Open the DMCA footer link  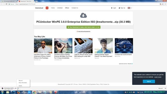tap(84, 84)
